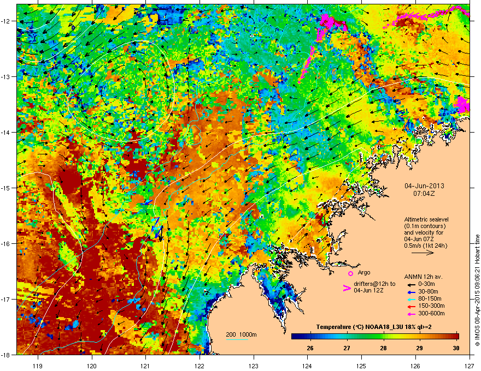This screenshot has width=481, height=371.
Task: Click the longitude axis label 125
Action: [x=361, y=366]
